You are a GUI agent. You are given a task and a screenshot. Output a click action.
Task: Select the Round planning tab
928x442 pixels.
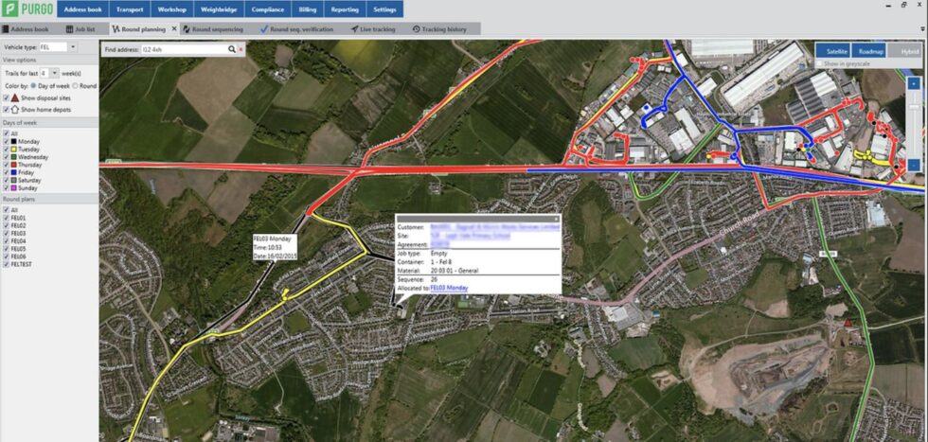click(144, 29)
